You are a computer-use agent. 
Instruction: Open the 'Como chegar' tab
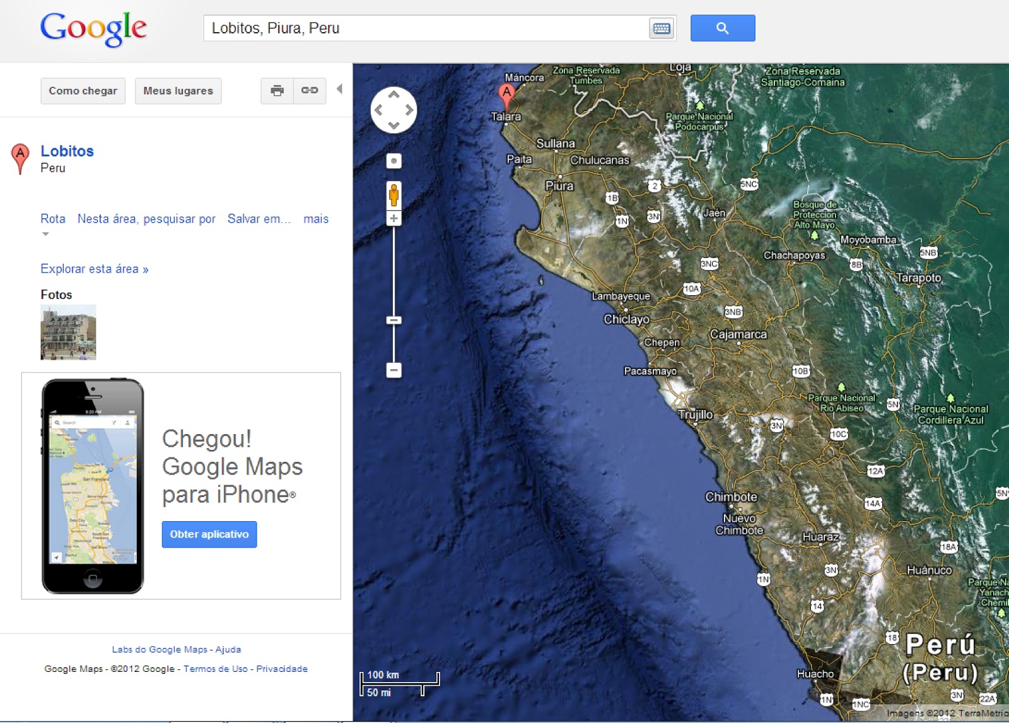[83, 91]
